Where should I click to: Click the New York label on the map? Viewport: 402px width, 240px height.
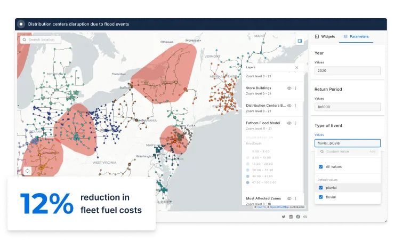tap(187, 126)
